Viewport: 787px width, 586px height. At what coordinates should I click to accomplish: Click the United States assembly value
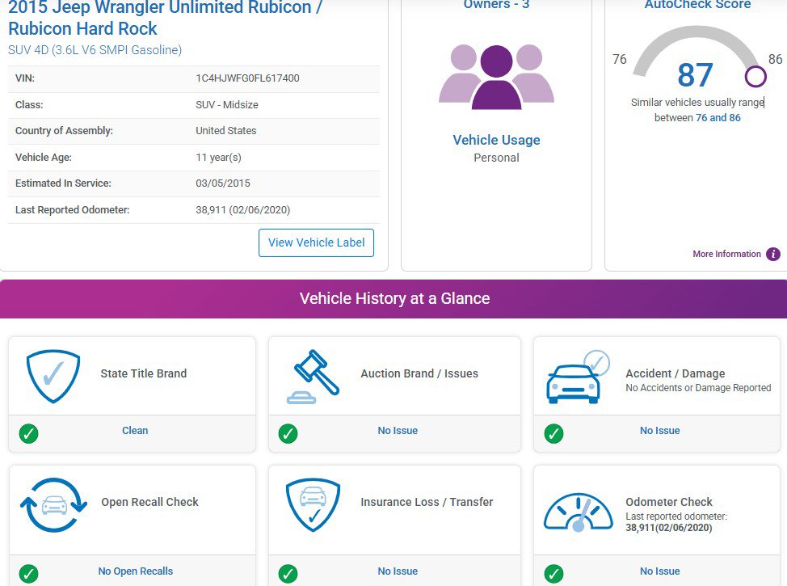click(x=226, y=131)
